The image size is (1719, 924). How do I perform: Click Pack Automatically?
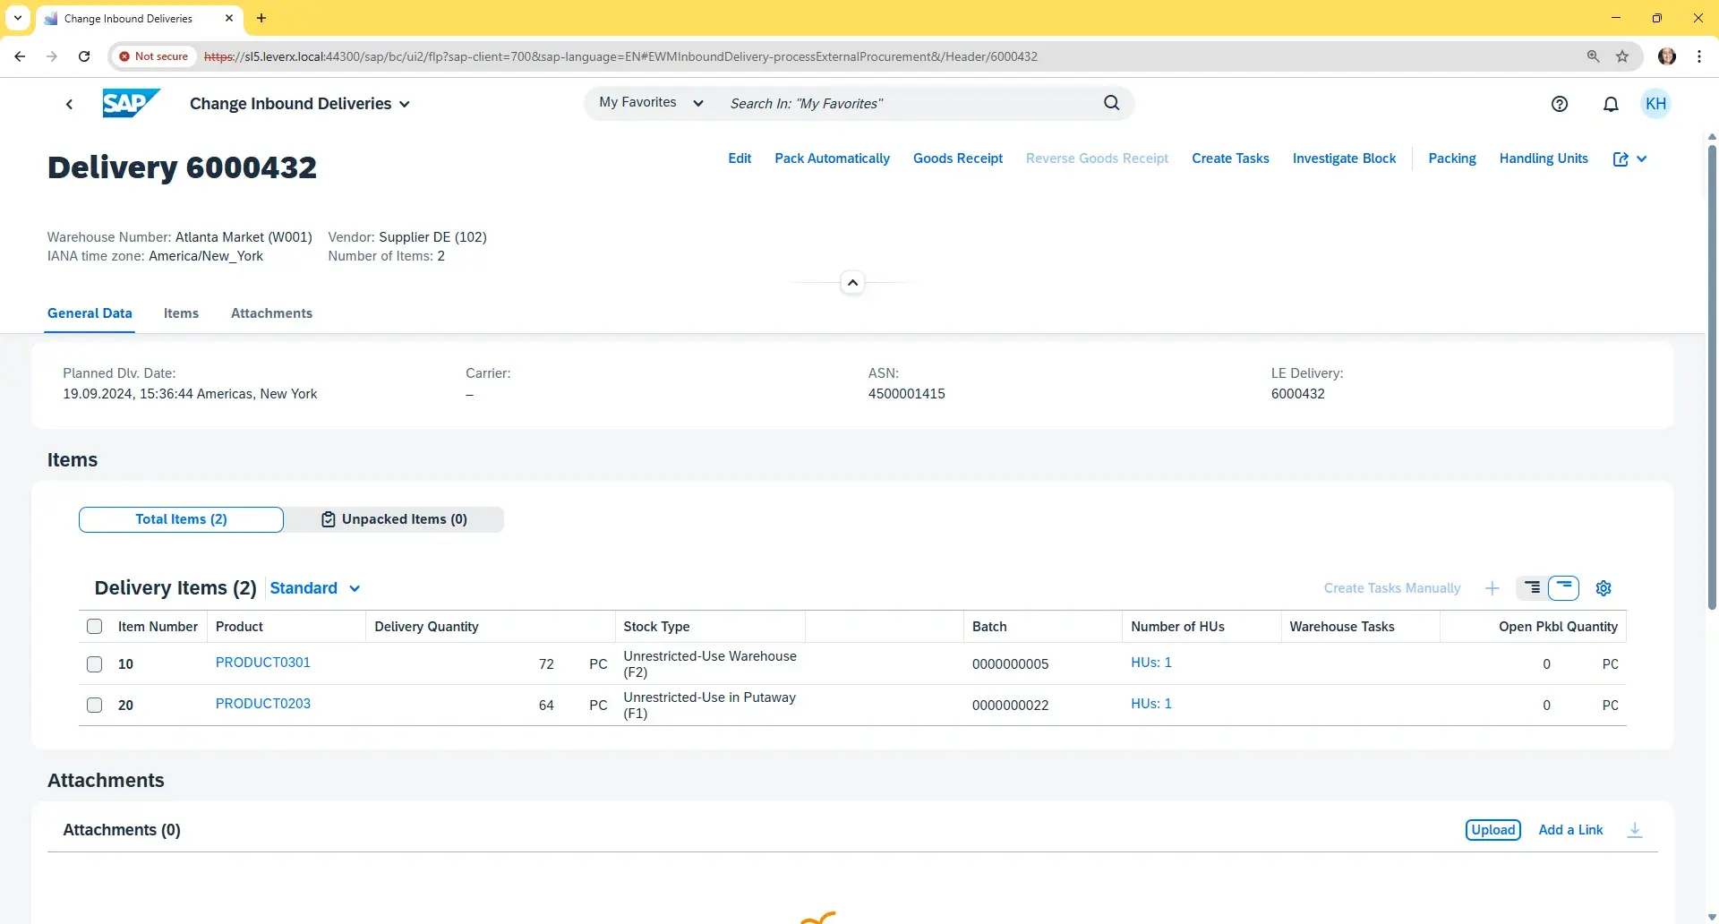pos(832,158)
